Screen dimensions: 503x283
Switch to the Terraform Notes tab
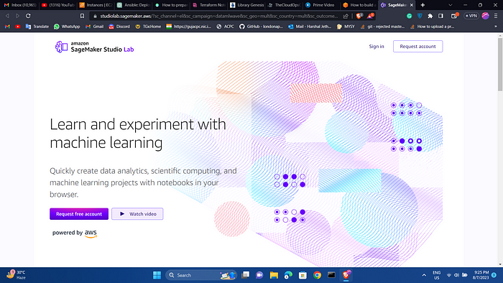tap(209, 5)
